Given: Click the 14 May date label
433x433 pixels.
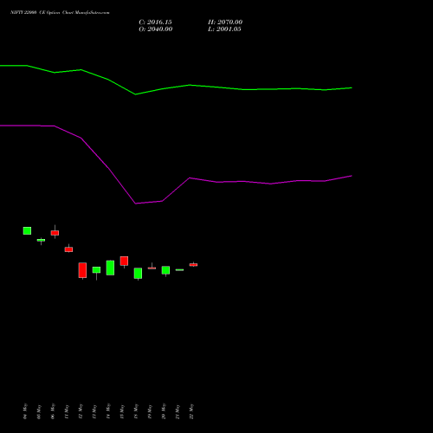Looking at the screenshot, I should pos(108,411).
